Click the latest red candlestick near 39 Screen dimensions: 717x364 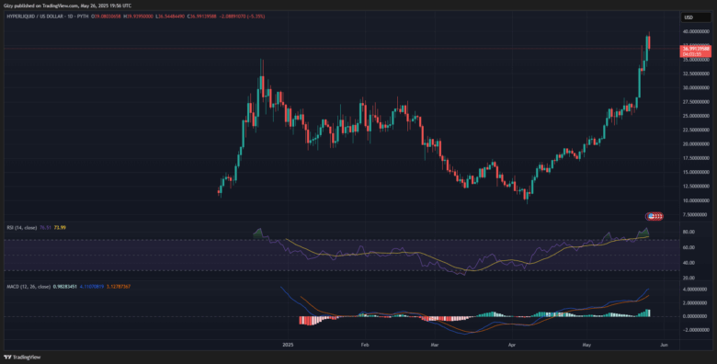tap(649, 42)
